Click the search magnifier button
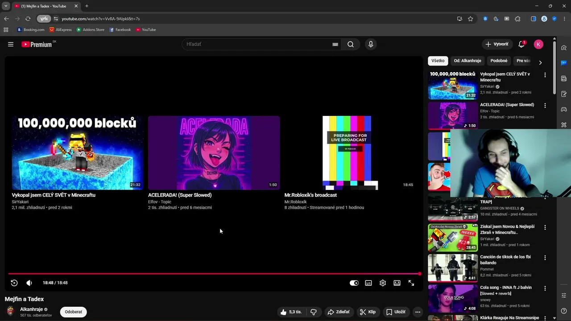 pyautogui.click(x=351, y=44)
